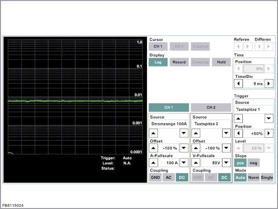Select previous CH 2 source with up arrow
The image size is (278, 209).
(x=196, y=133)
